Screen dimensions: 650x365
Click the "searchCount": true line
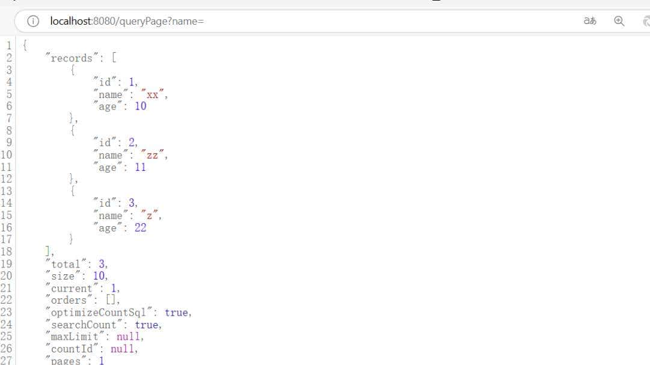point(103,324)
